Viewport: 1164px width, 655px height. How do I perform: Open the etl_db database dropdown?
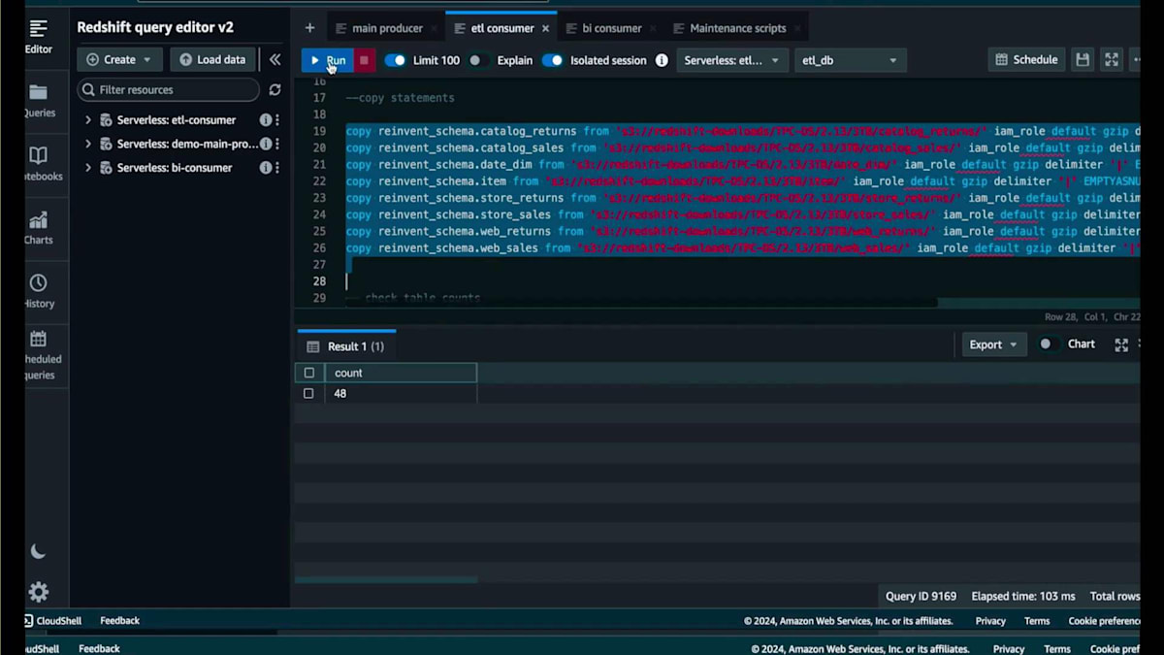pos(851,60)
